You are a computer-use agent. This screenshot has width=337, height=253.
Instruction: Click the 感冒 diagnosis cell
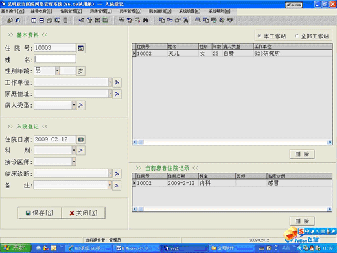(x=299, y=183)
